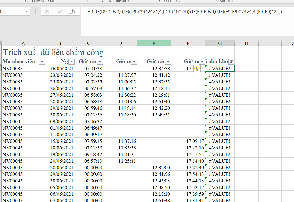This screenshot has width=294, height=202.
Task: Select column A header
Action: 23,43
